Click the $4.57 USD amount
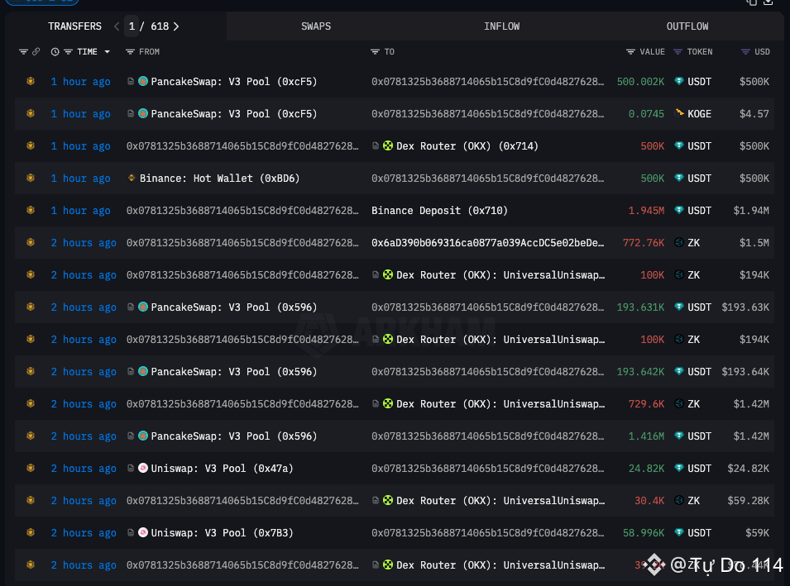Screen dimensions: 790x586 click(754, 114)
